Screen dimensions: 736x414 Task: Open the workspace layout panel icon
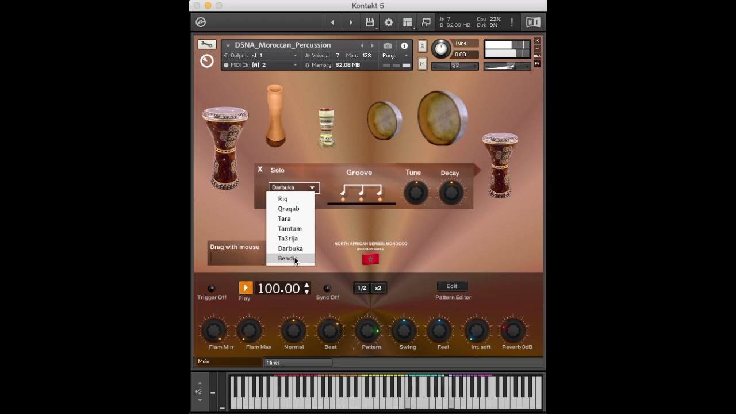click(407, 22)
